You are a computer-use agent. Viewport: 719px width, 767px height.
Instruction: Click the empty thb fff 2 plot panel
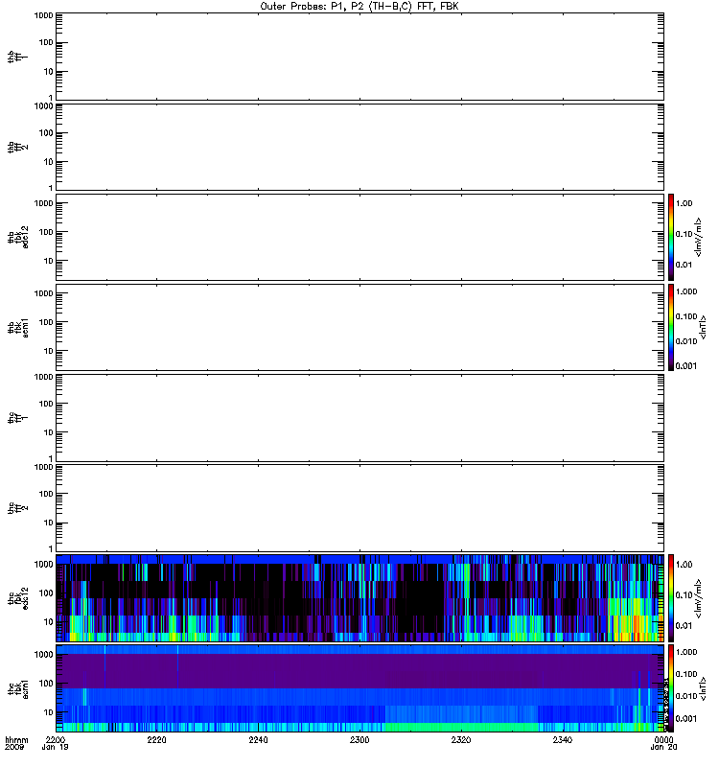point(360,148)
